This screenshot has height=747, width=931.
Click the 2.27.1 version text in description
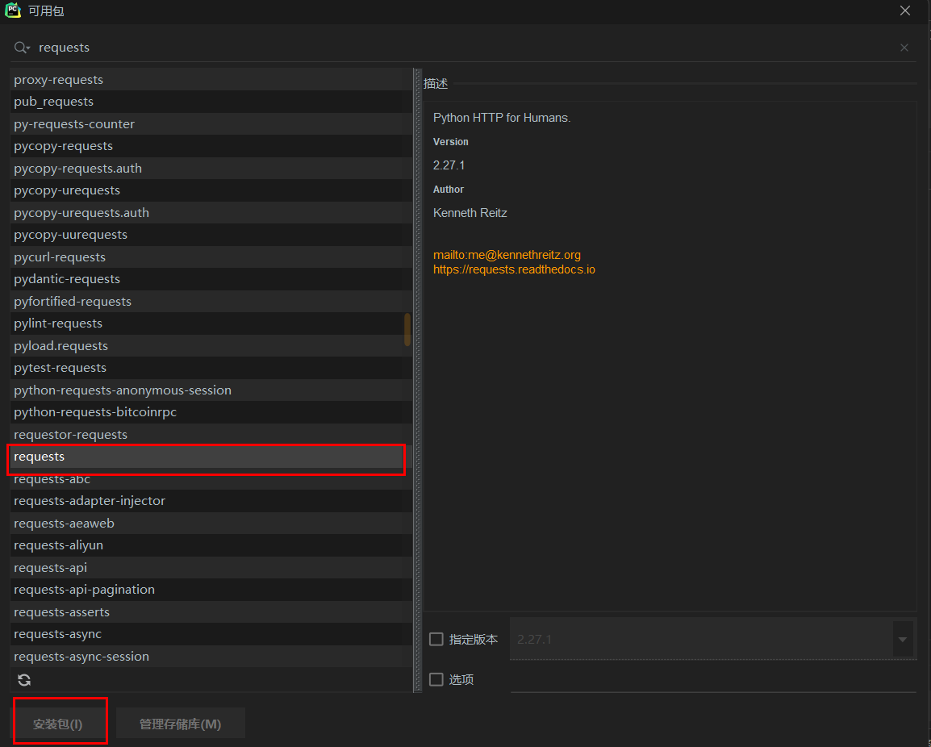(449, 165)
